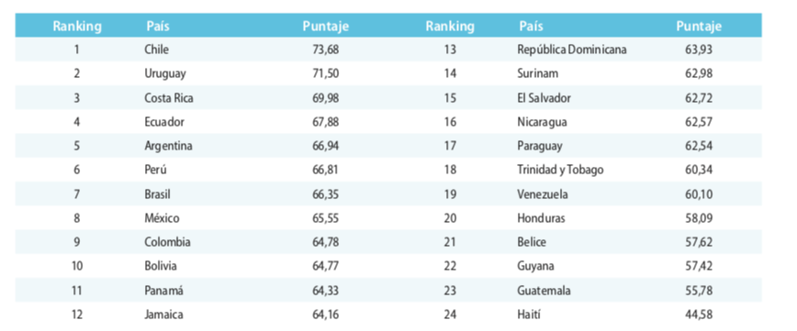Click Venezuela's score 60,10
The image size is (797, 331).
pyautogui.click(x=699, y=194)
